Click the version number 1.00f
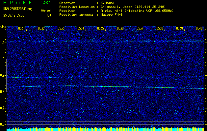This screenshot has width=207, height=131. point(45,3)
